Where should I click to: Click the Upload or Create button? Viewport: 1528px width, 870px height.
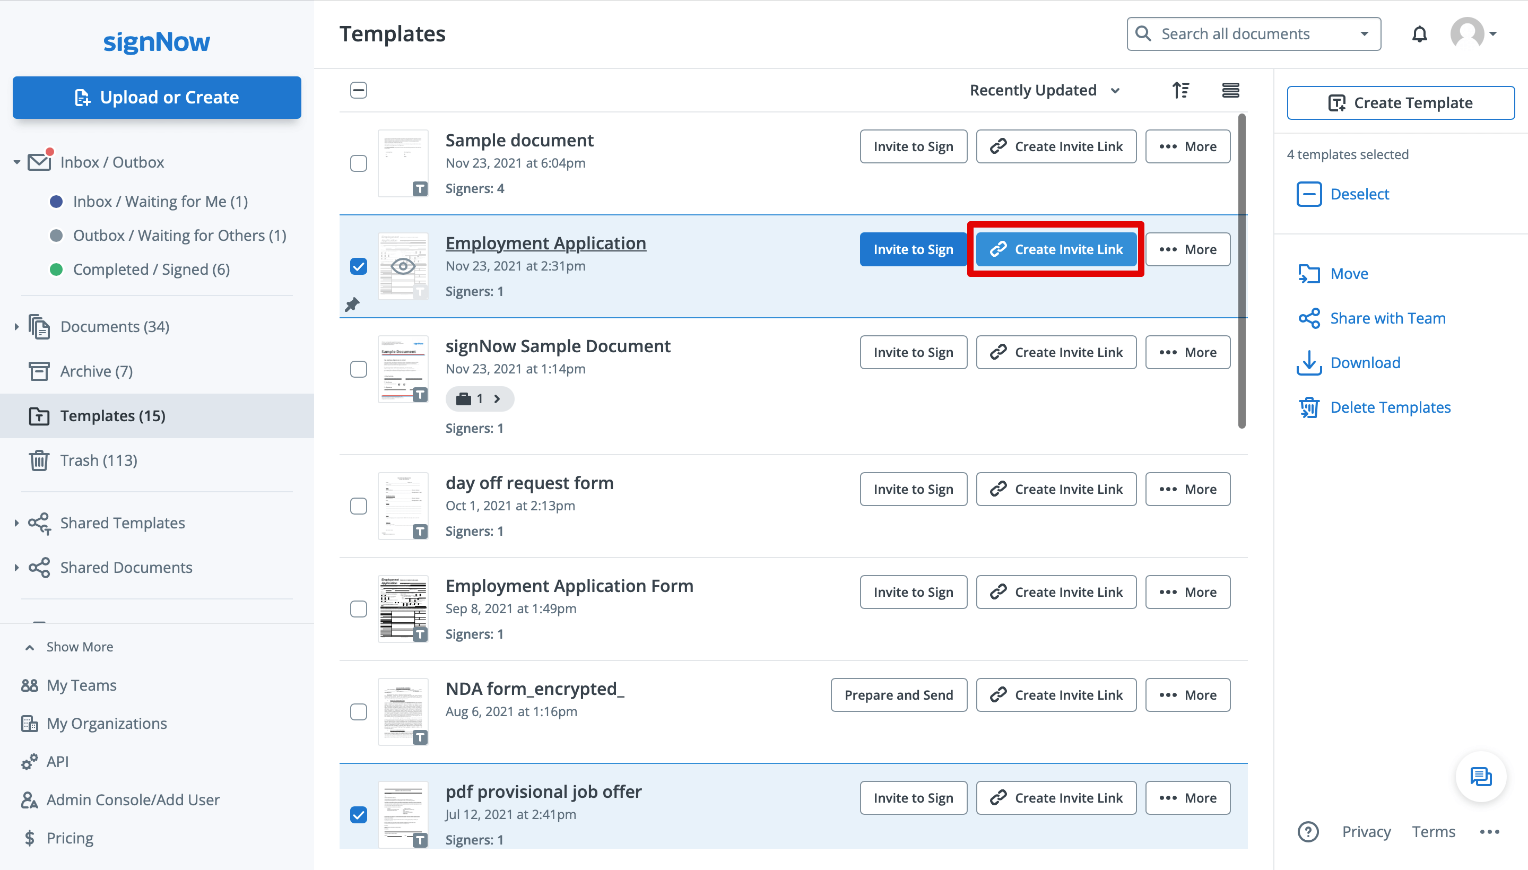pos(156,98)
